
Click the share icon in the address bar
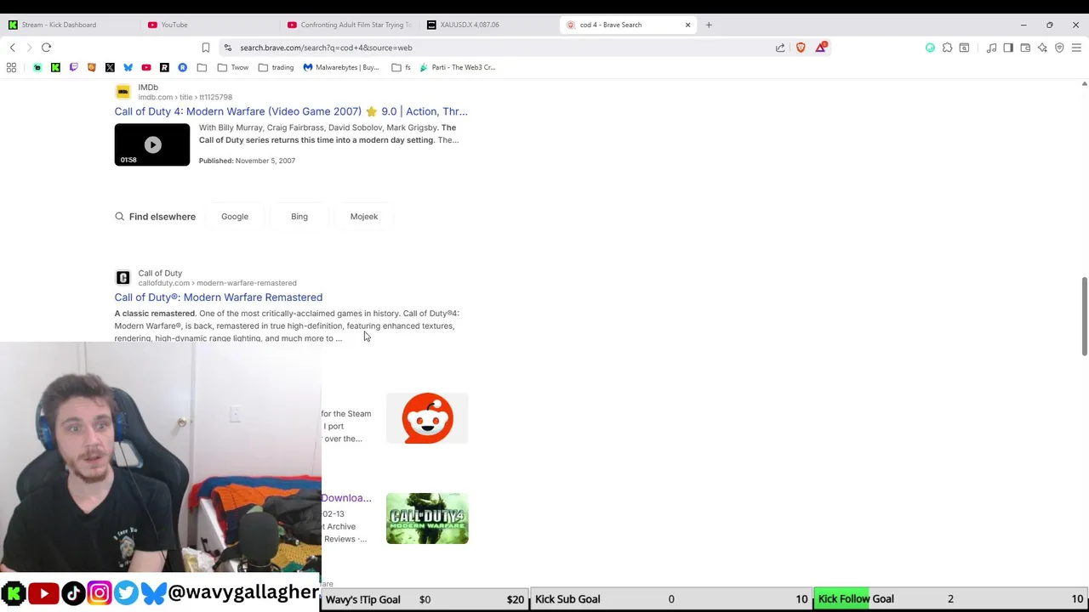pos(780,48)
